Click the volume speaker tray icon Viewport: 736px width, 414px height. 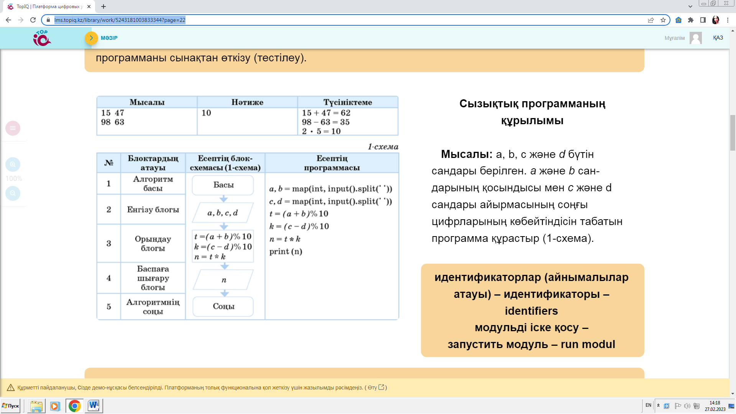pyautogui.click(x=687, y=406)
